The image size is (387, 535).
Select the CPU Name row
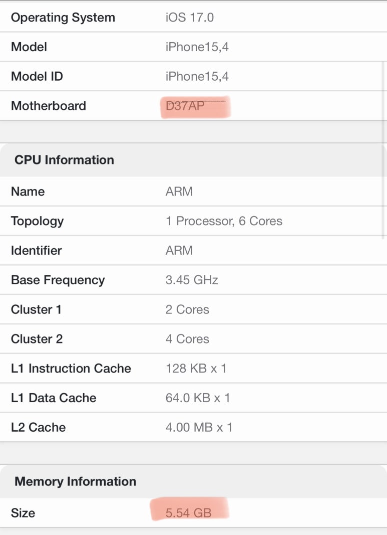193,192
